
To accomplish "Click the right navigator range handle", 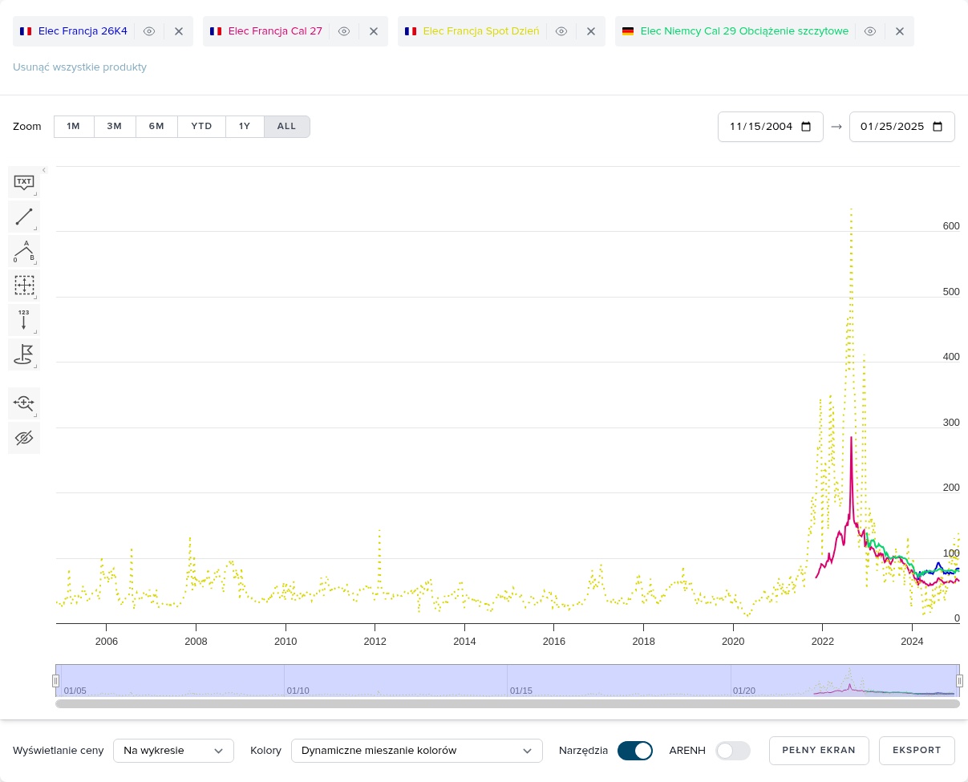I will pos(959,681).
